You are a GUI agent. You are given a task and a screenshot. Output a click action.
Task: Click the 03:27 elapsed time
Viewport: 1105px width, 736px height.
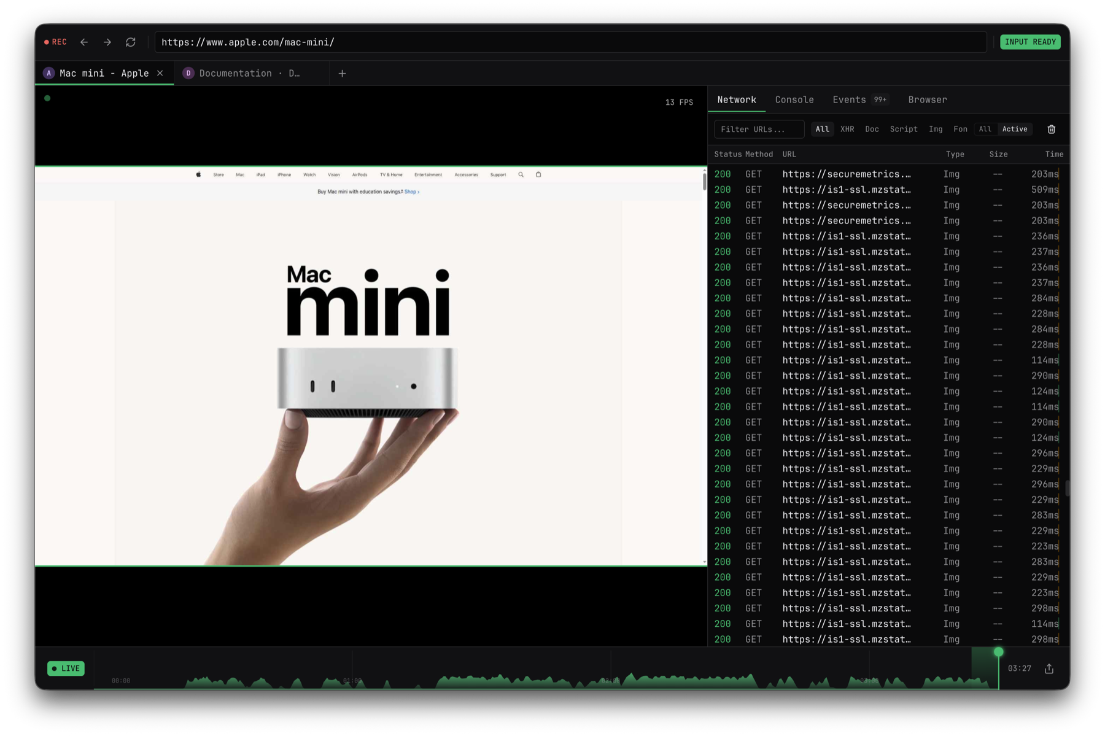click(x=1019, y=668)
